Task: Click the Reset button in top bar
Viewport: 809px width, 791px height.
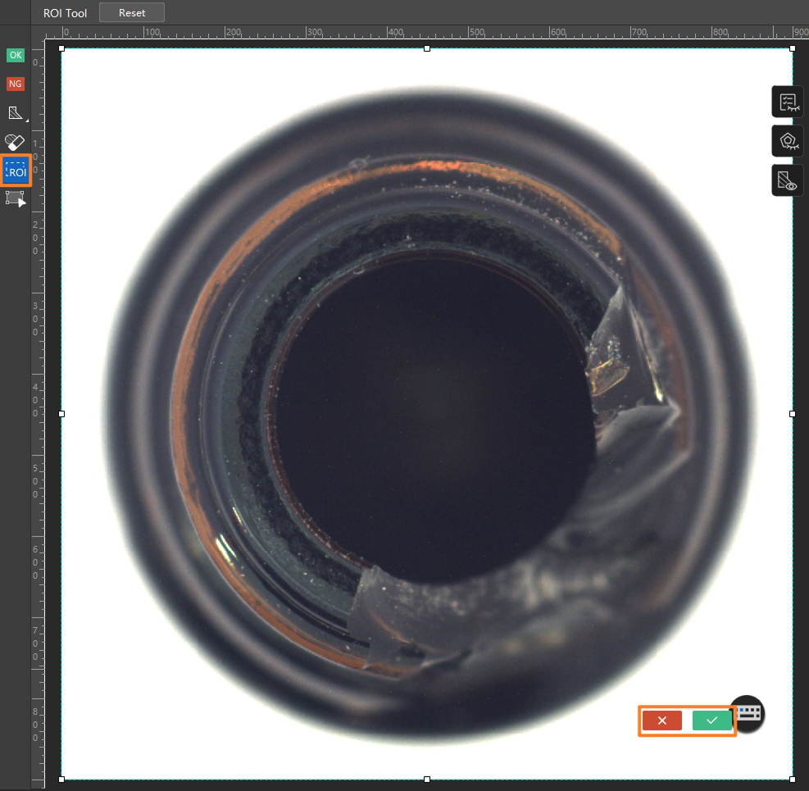Action: (132, 13)
